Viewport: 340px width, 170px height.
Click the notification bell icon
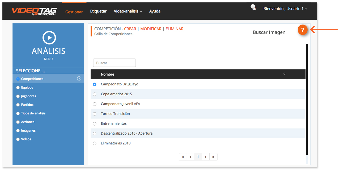click(253, 7)
